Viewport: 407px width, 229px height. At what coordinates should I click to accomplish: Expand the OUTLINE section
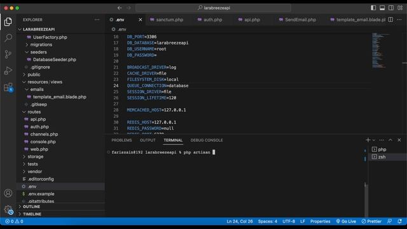click(61, 207)
